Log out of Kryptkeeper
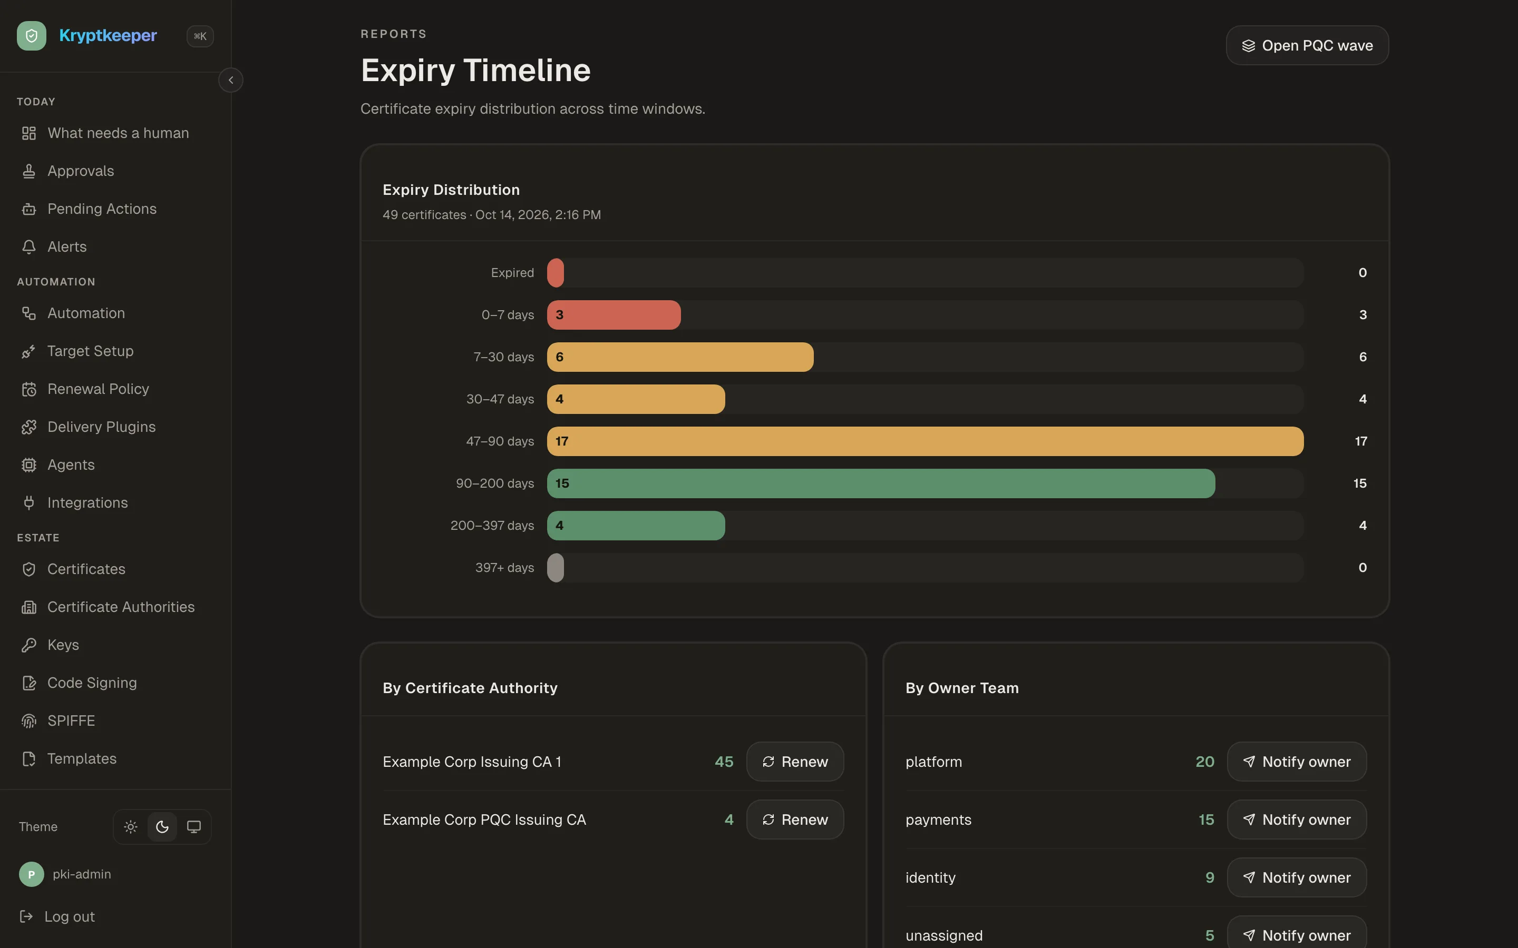This screenshot has width=1518, height=948. (57, 916)
